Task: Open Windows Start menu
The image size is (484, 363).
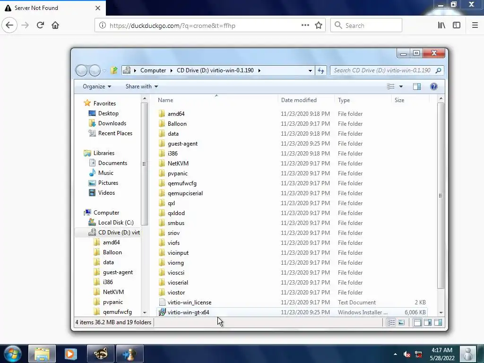Action: [x=13, y=354]
